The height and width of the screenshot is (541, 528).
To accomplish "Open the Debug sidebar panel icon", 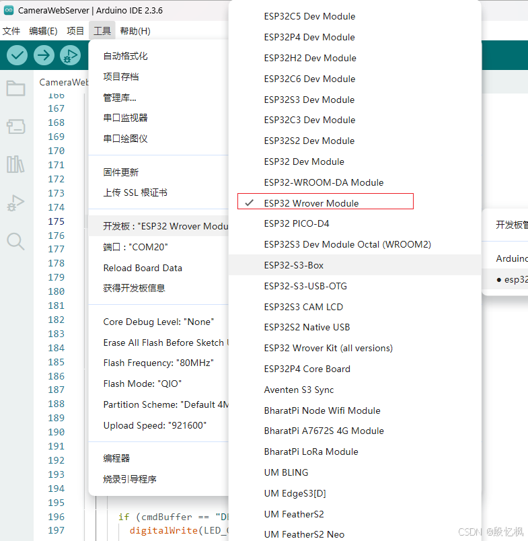I will (x=16, y=203).
